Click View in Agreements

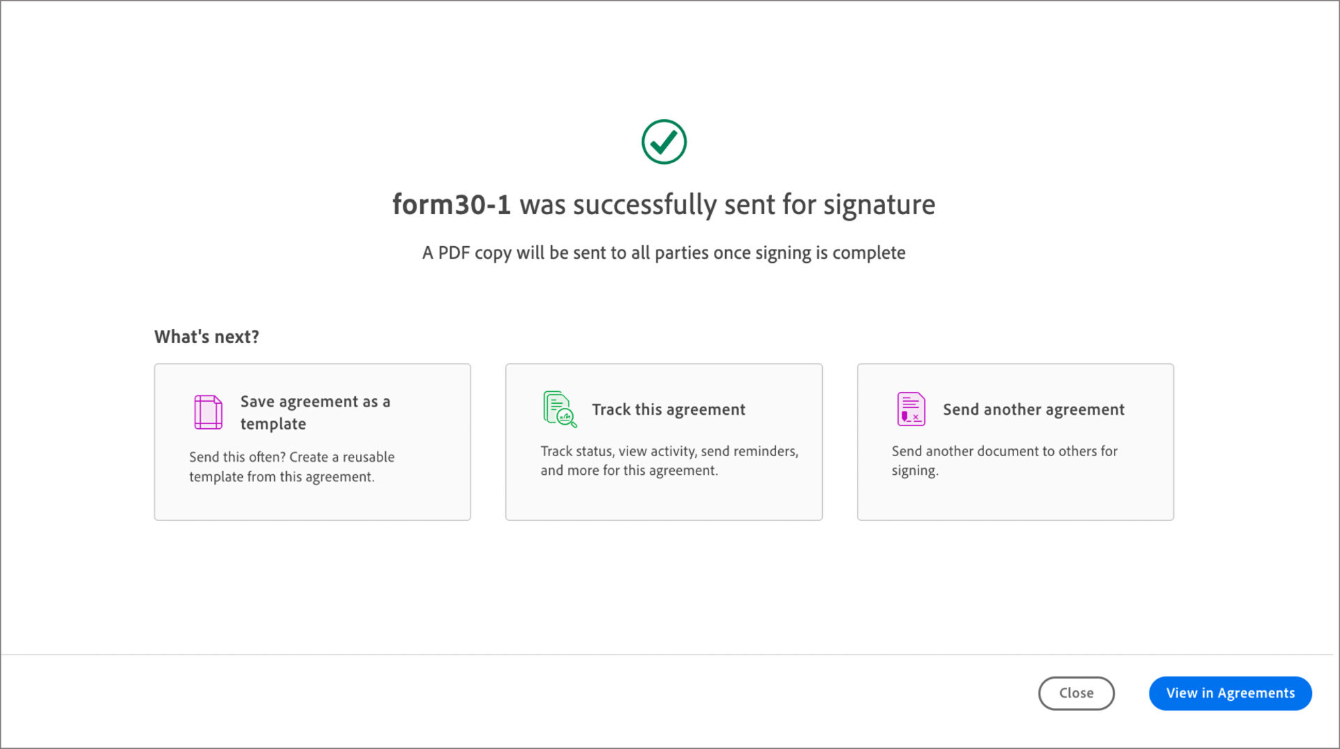pyautogui.click(x=1230, y=693)
